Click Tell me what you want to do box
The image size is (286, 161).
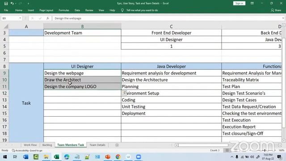[x=142, y=10]
